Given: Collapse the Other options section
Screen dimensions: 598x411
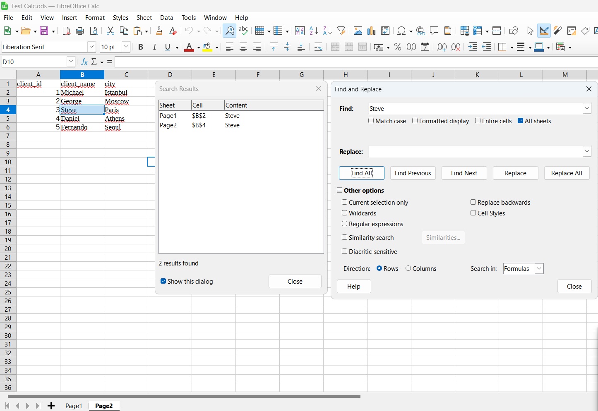Looking at the screenshot, I should (340, 190).
